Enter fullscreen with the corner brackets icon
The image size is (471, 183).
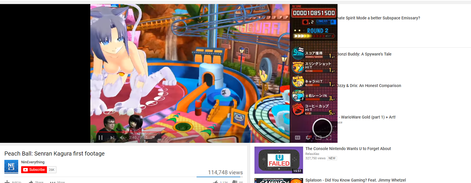pos(329,138)
